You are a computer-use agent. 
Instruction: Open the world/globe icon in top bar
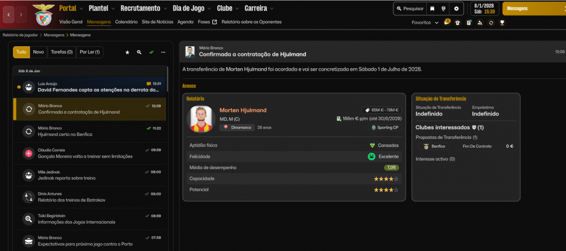[x=444, y=8]
